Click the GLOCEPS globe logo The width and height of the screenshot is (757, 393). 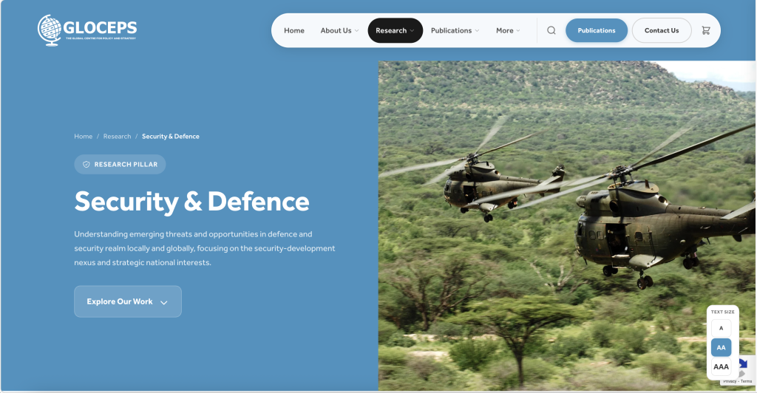pos(50,30)
